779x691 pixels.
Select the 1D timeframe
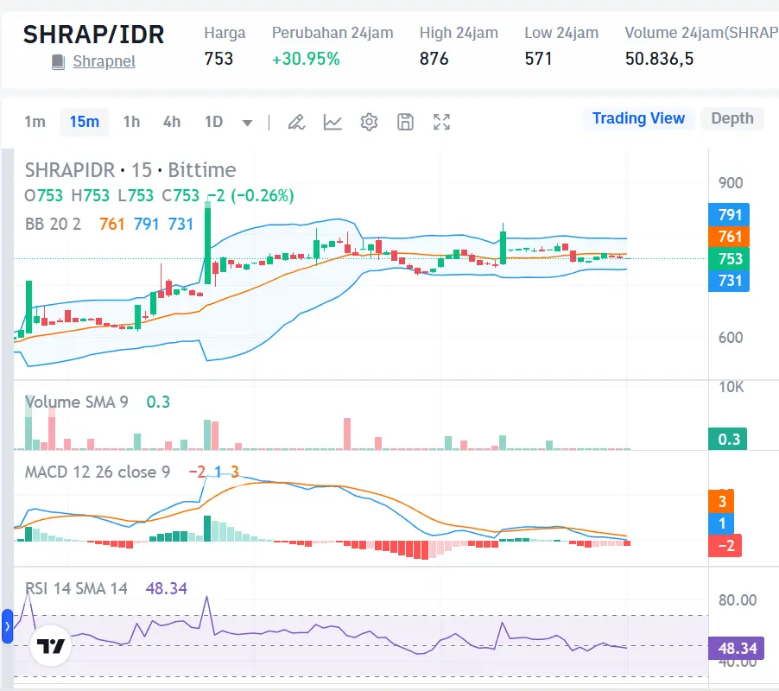click(x=213, y=122)
